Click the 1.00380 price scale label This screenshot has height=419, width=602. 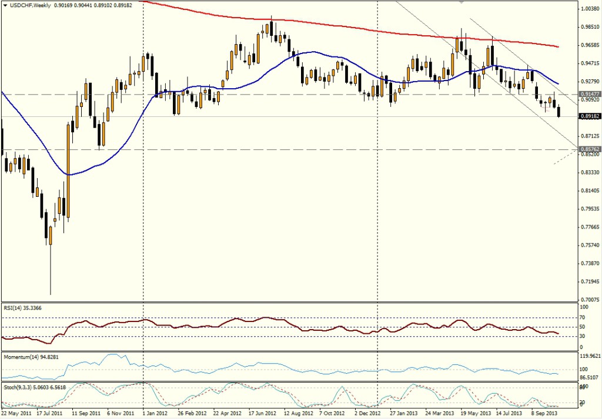click(x=589, y=9)
